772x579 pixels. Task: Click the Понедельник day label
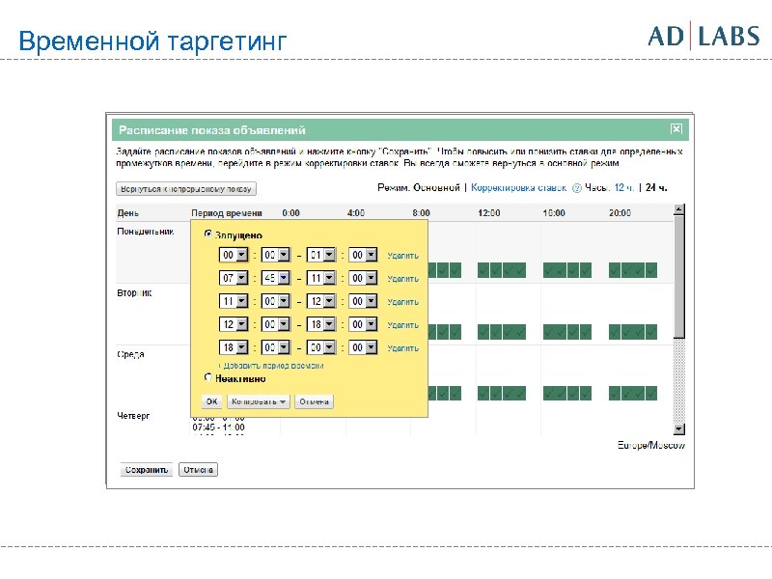[146, 232]
